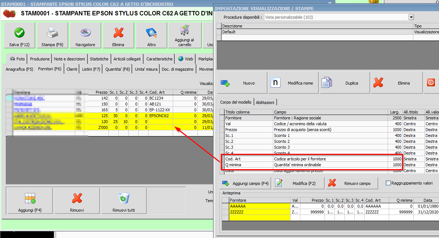Click Elimina in the Impostazione visualizzazioni window
439x238 pixels.
[x=397, y=83]
